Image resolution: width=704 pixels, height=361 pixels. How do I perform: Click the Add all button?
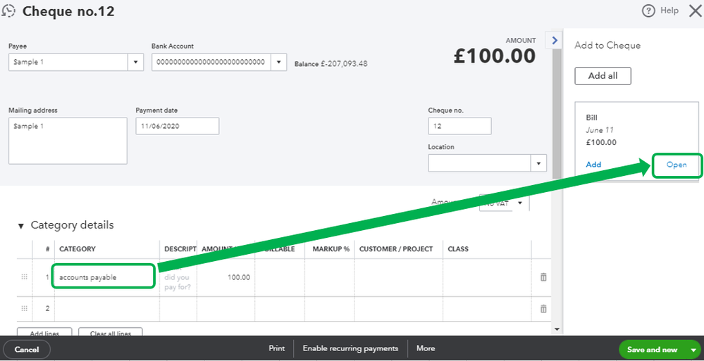click(603, 76)
